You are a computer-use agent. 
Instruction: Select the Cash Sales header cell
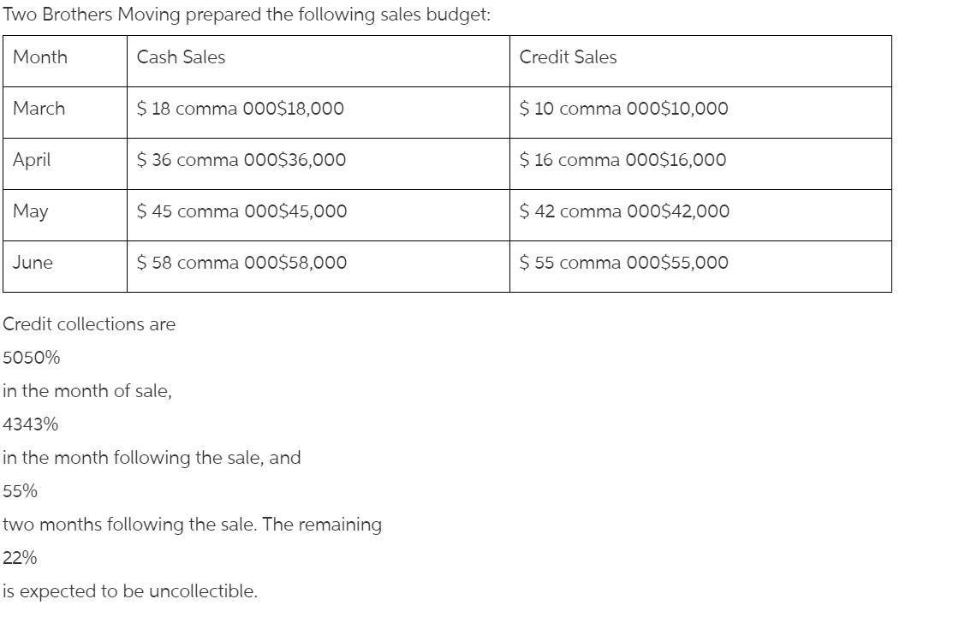[x=318, y=61]
